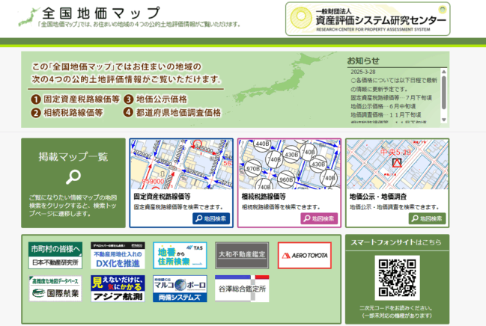Click the スマートフォンサイトはこちら heading
Image resolution: width=486 pixels, height=326 pixels.
(x=396, y=242)
